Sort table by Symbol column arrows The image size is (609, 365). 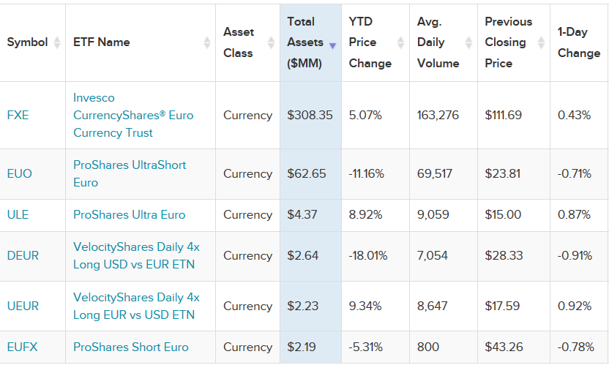click(x=56, y=42)
